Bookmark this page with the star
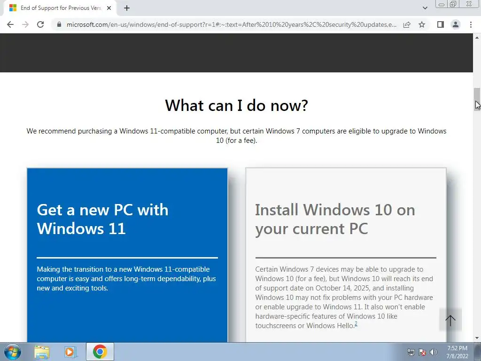The width and height of the screenshot is (481, 361). coord(422,24)
